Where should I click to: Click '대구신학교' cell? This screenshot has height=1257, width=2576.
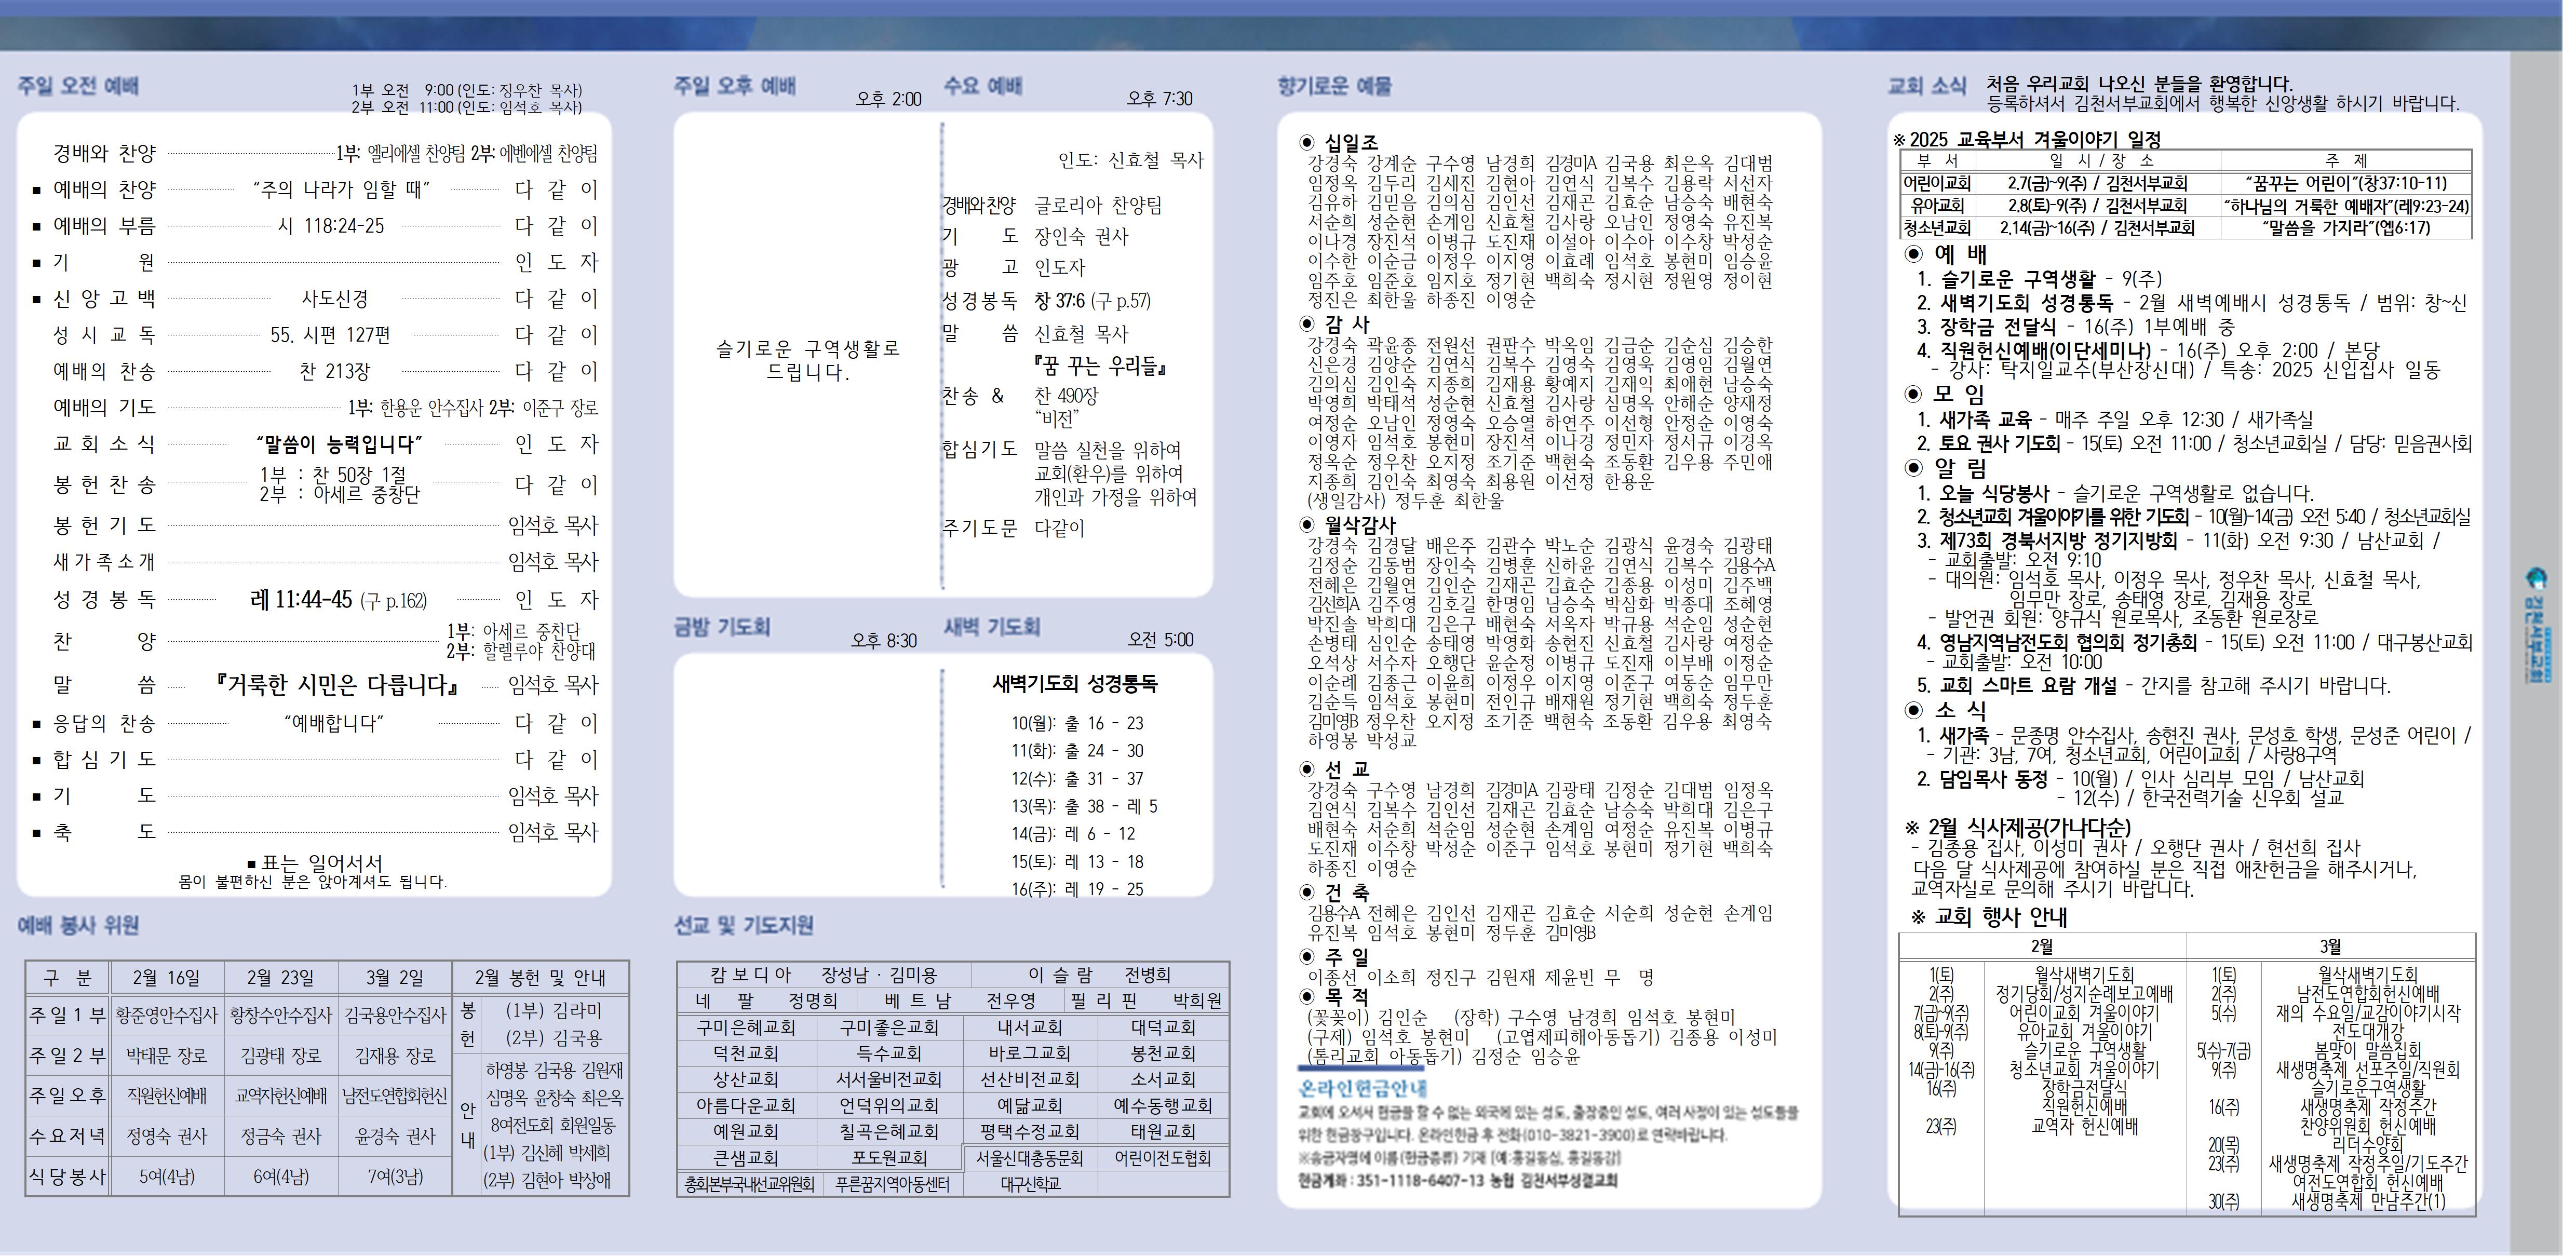tap(1031, 1184)
